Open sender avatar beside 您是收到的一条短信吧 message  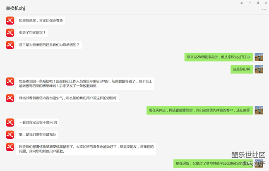(10, 82)
